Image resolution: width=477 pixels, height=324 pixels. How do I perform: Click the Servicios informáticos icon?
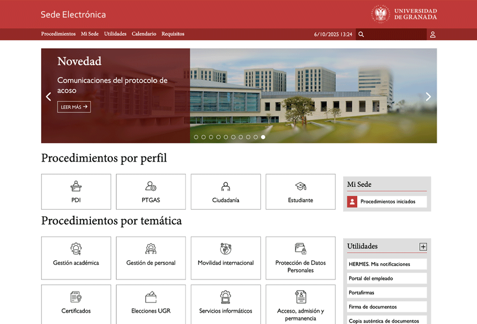coord(225,296)
